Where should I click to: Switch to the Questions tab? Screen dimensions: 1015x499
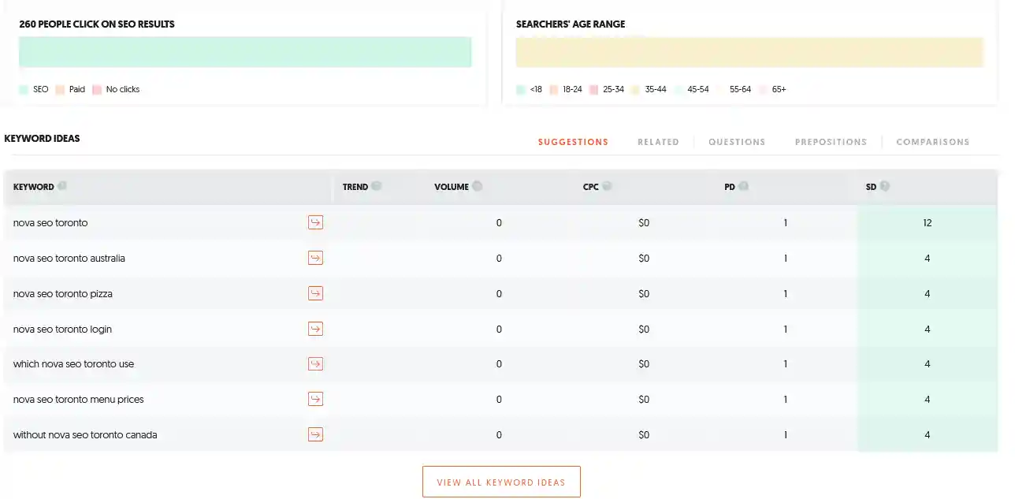click(x=737, y=142)
